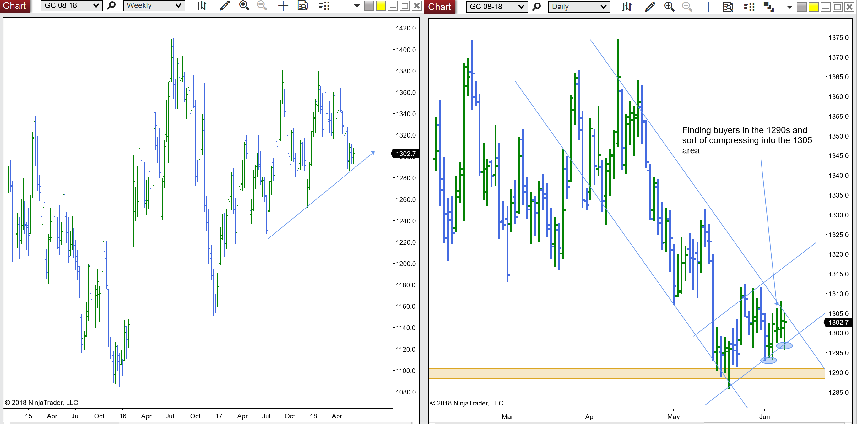Click the 1285.0 label on Daily price axis
857x424 pixels.
coord(838,392)
